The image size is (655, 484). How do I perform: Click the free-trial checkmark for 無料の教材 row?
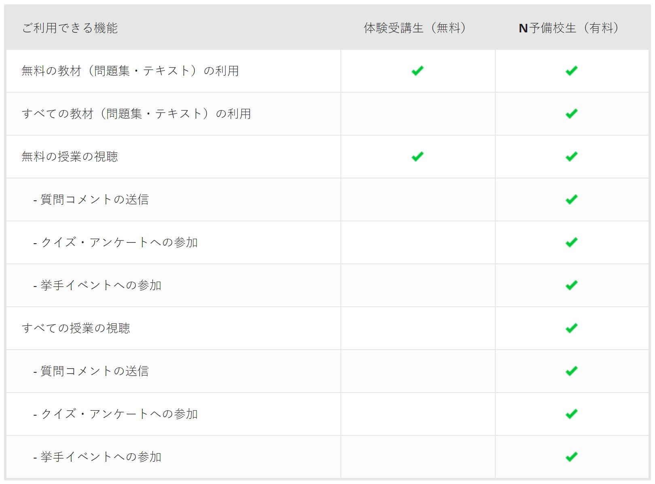pos(417,71)
